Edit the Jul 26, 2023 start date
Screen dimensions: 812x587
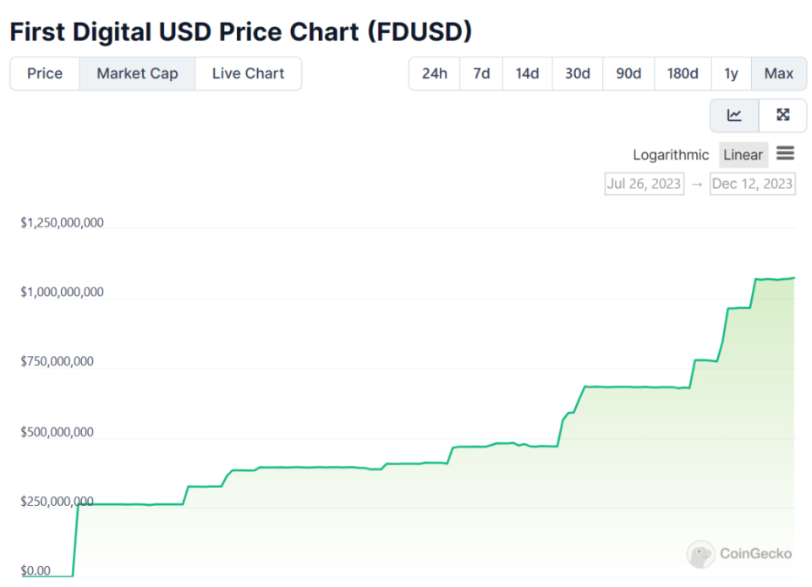pos(644,184)
